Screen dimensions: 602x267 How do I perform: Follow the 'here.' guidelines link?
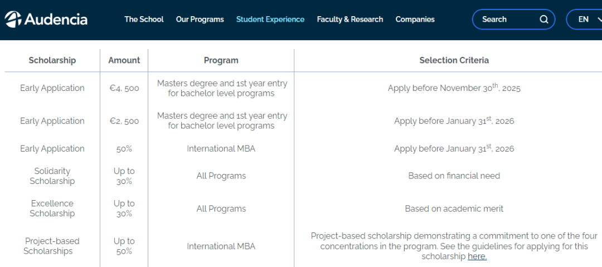[x=477, y=256]
